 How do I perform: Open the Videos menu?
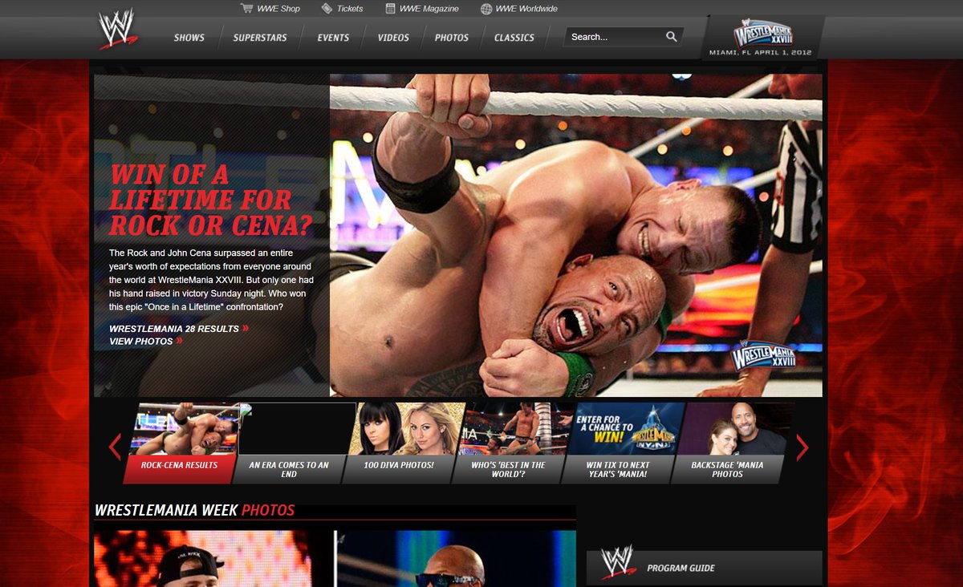click(393, 38)
